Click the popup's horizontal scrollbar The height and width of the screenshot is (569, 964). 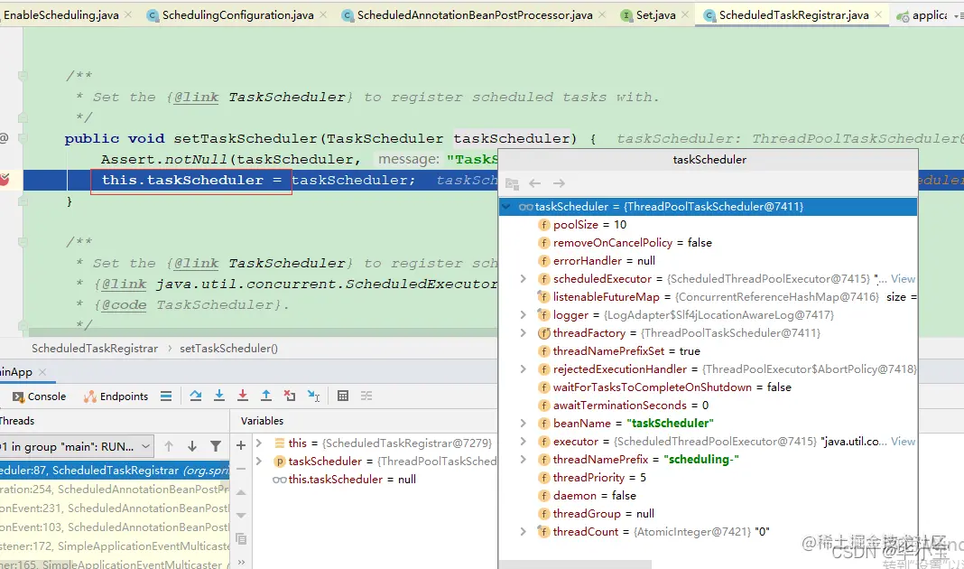(575, 564)
